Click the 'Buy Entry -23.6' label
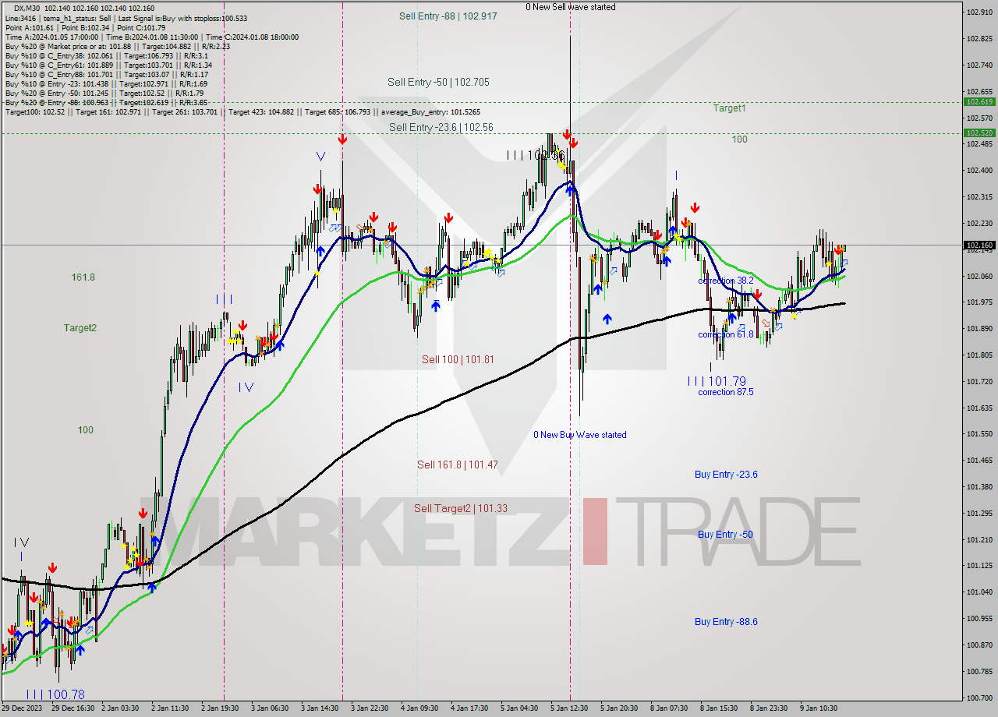 tap(726, 474)
